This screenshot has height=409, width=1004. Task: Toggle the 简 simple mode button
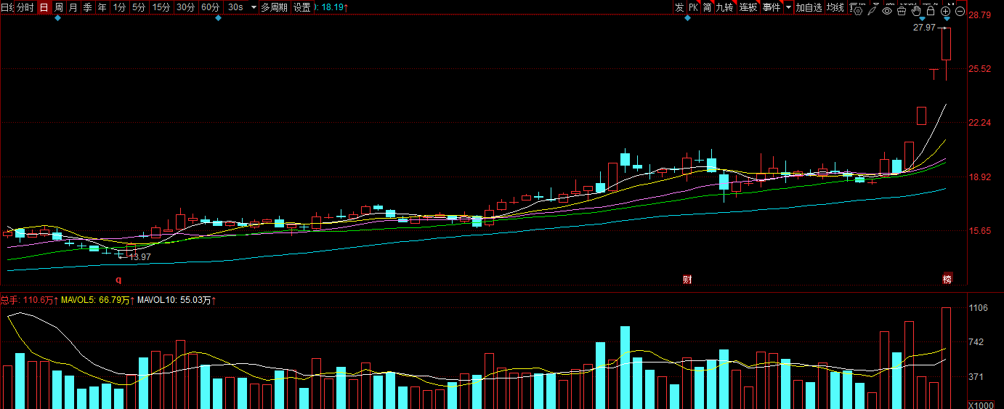coord(707,7)
